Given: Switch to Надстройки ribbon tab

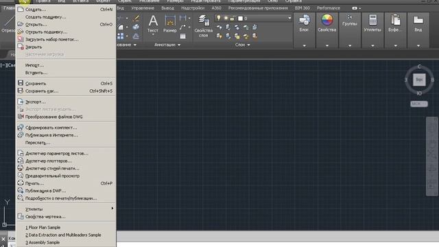Looking at the screenshot, I should click(x=193, y=8).
